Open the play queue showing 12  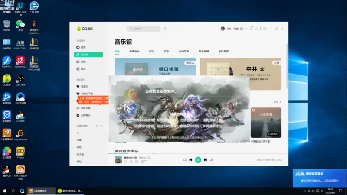click(x=278, y=160)
